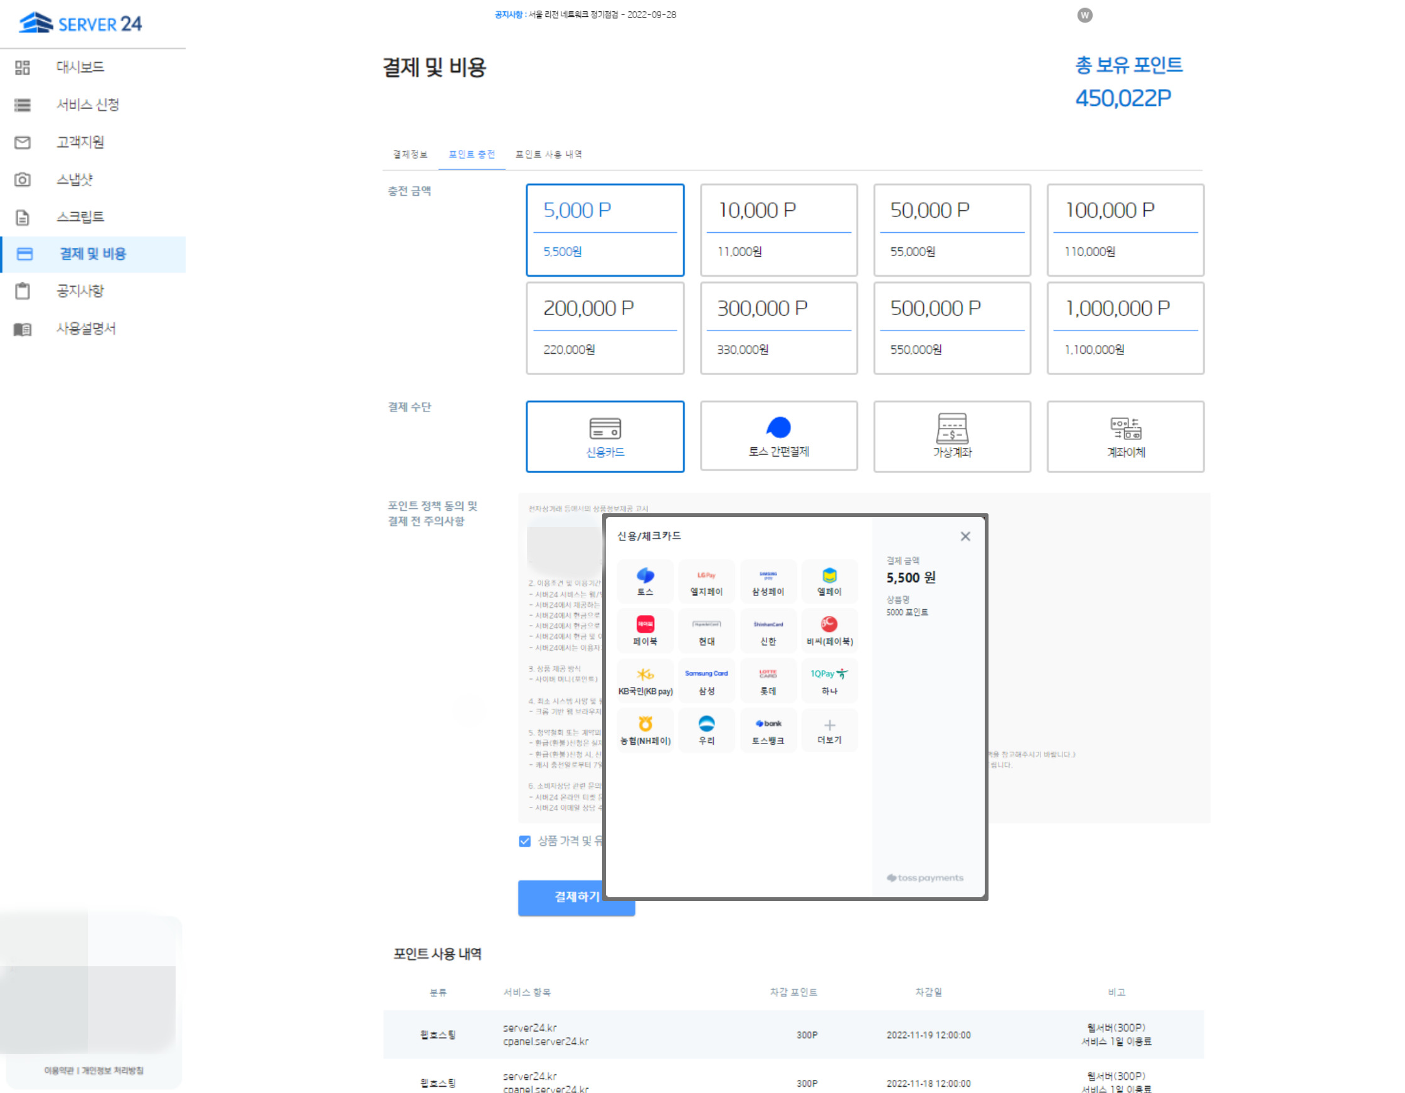Choose 신용카드 payment method
1405x1093 pixels.
(x=605, y=437)
